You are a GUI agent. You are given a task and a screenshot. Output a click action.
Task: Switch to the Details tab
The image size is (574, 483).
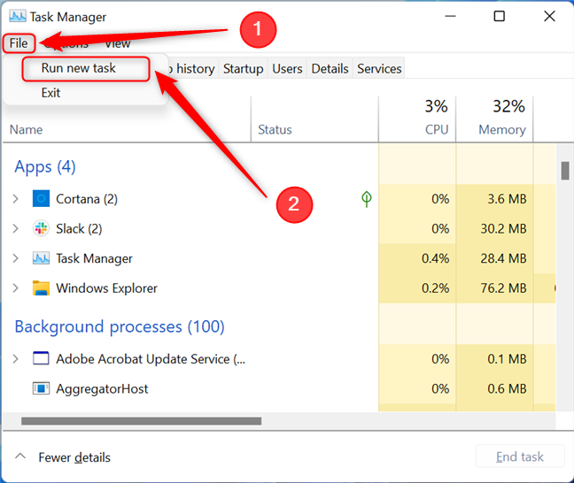pos(330,68)
